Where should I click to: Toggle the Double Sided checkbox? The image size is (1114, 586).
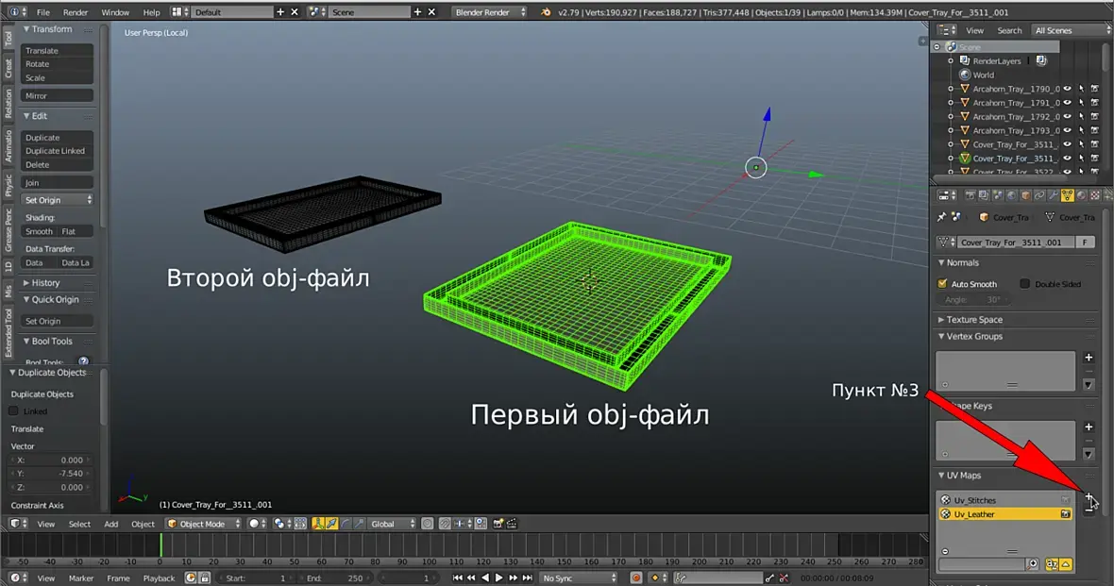[1024, 283]
